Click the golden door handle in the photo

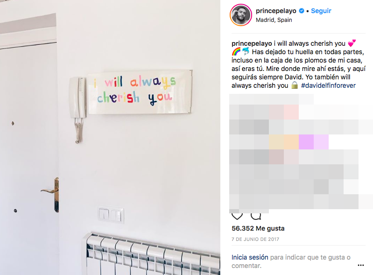[x=51, y=194]
